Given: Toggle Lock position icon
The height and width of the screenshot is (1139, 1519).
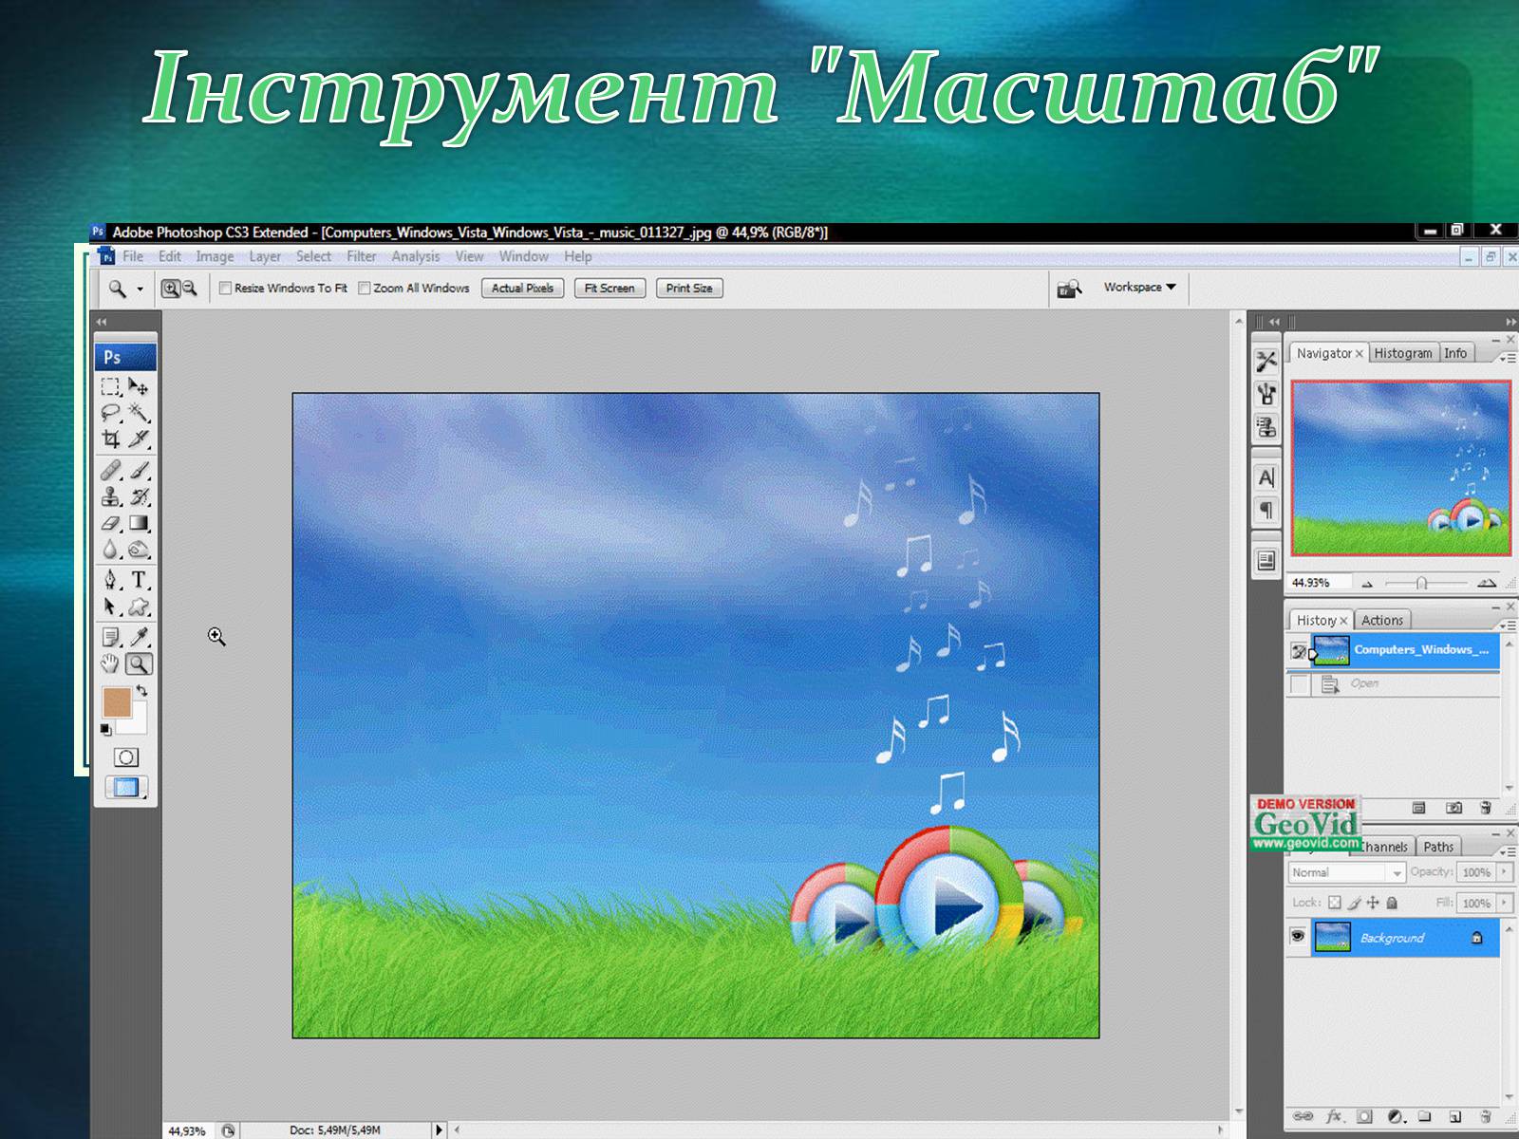Looking at the screenshot, I should pos(1373,903).
